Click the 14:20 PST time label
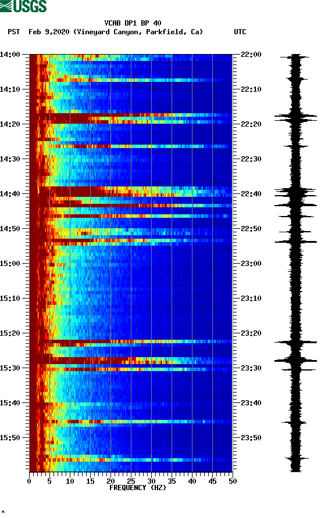The image size is (321, 518). pos(10,124)
